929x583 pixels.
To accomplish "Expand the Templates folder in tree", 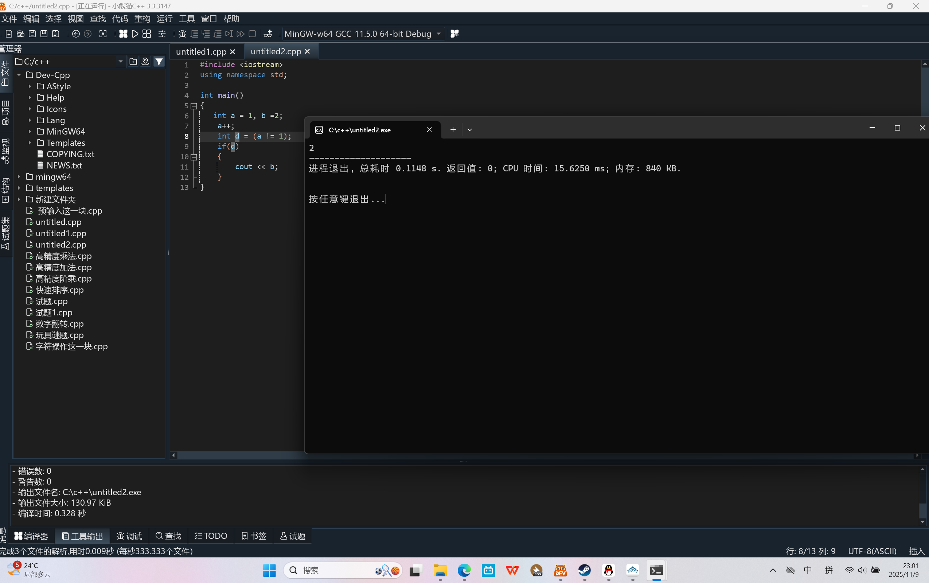I will point(30,143).
